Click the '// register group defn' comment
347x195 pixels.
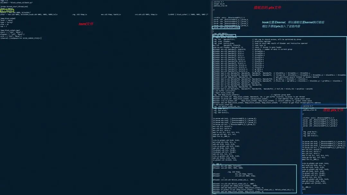280,95
